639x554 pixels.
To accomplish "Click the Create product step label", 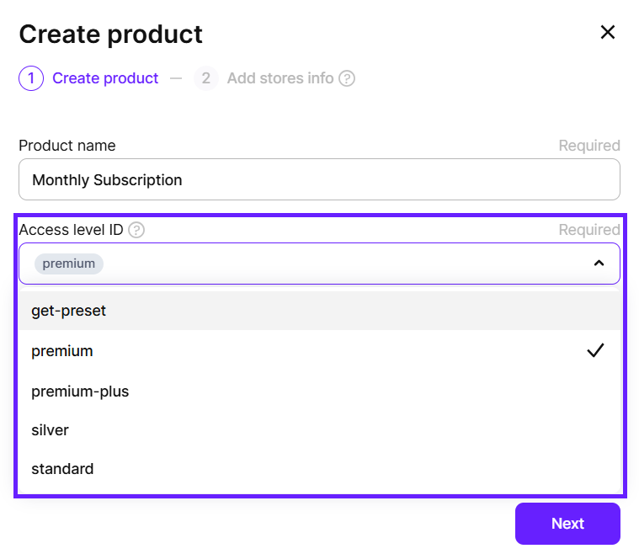I will tap(105, 78).
